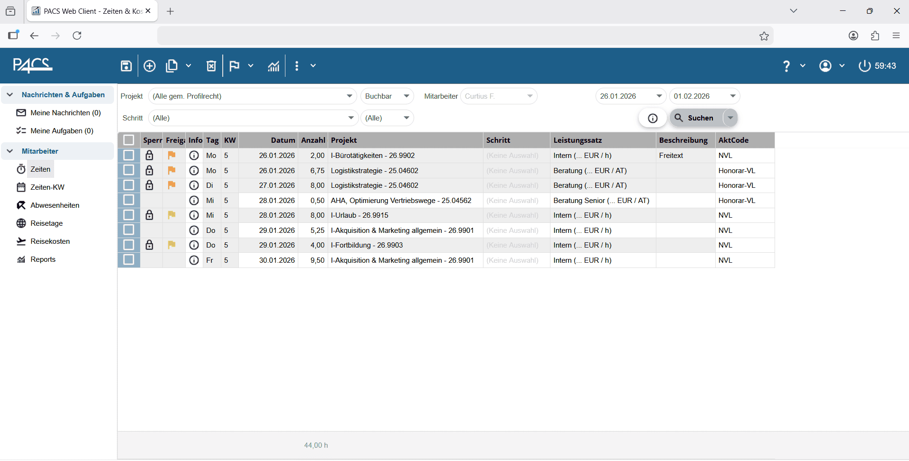This screenshot has height=461, width=909.
Task: Check the box for I-Bürotätigkeiten row
Action: coord(129,156)
